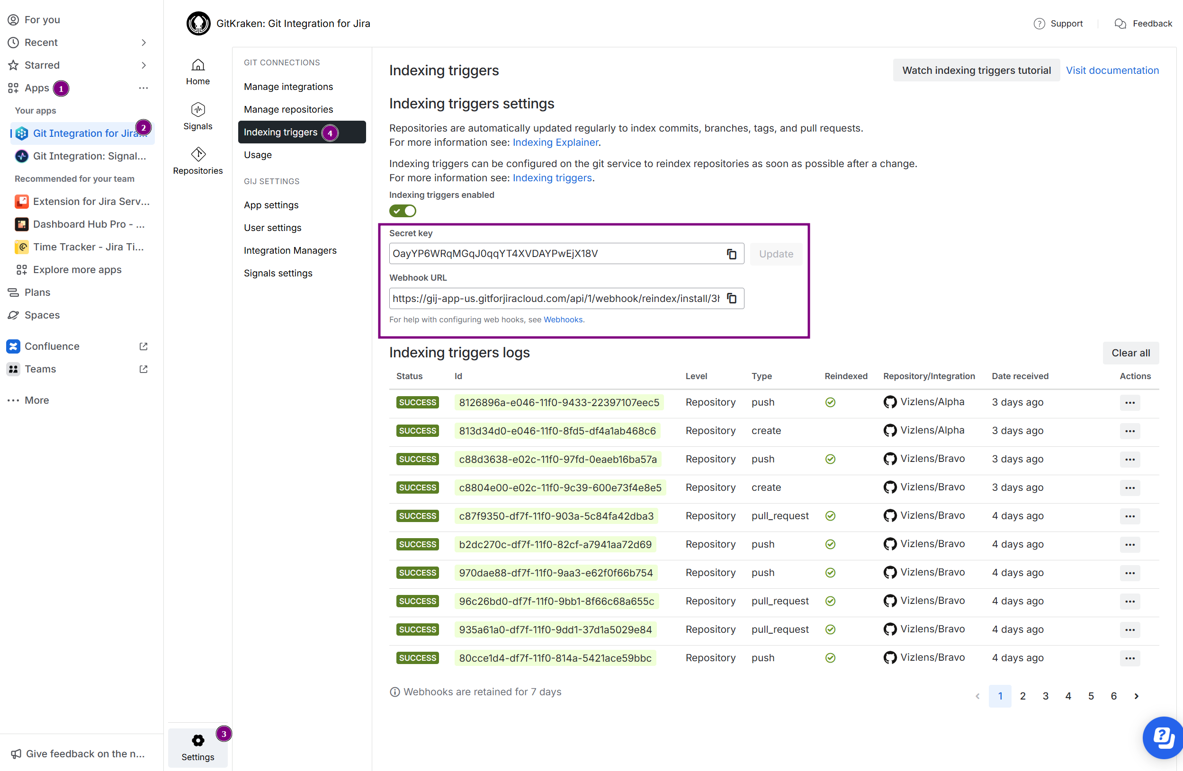
Task: Click into the Secret key field
Action: coord(554,254)
